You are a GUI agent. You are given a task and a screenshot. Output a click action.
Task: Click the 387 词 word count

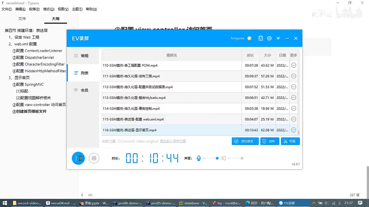(x=355, y=195)
